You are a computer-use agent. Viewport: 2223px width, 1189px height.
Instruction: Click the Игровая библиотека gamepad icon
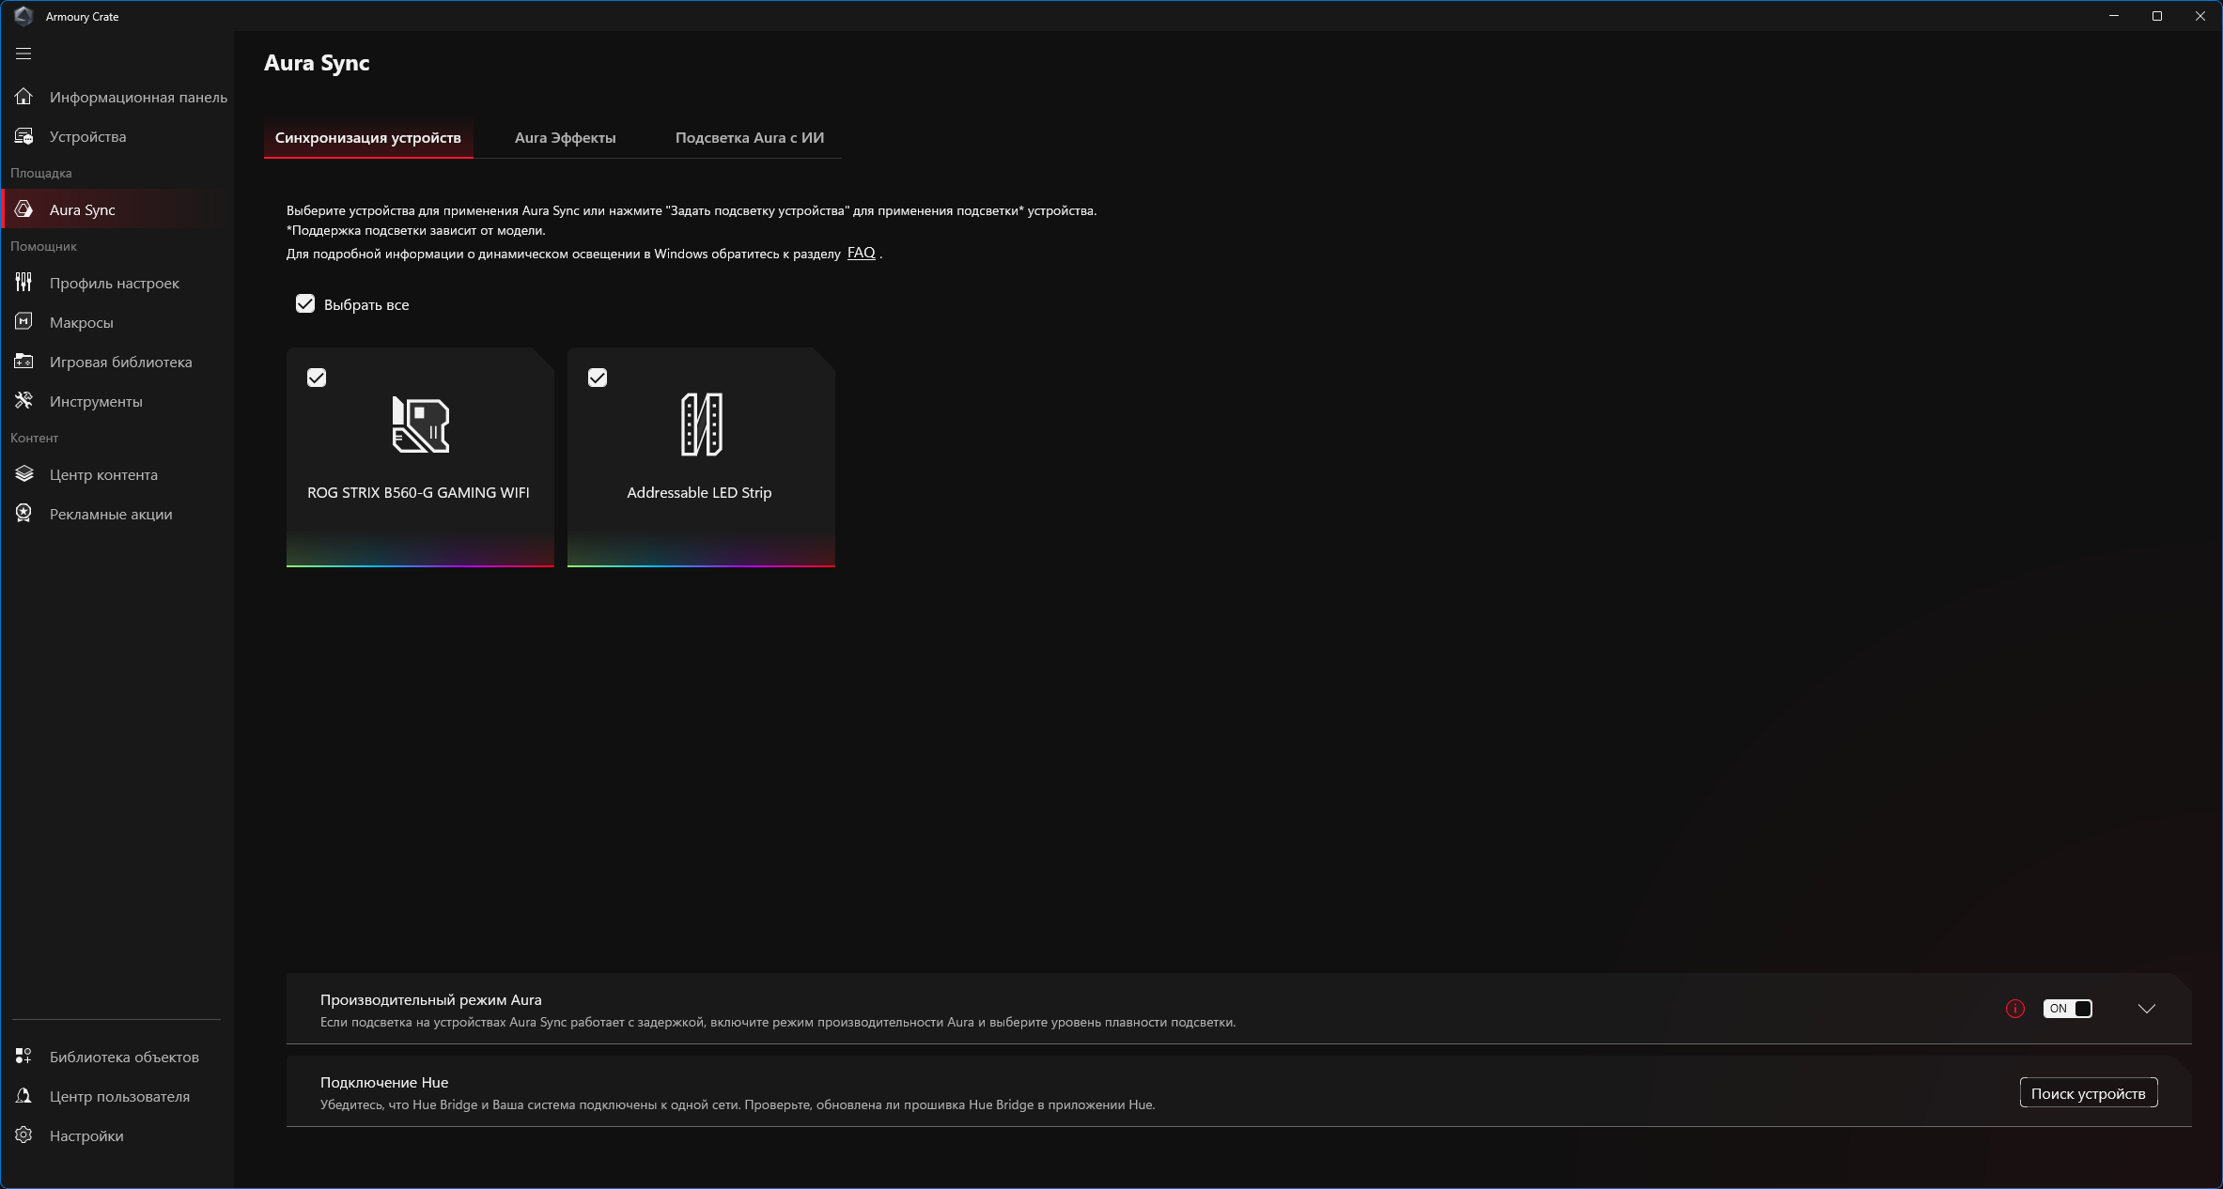[23, 362]
